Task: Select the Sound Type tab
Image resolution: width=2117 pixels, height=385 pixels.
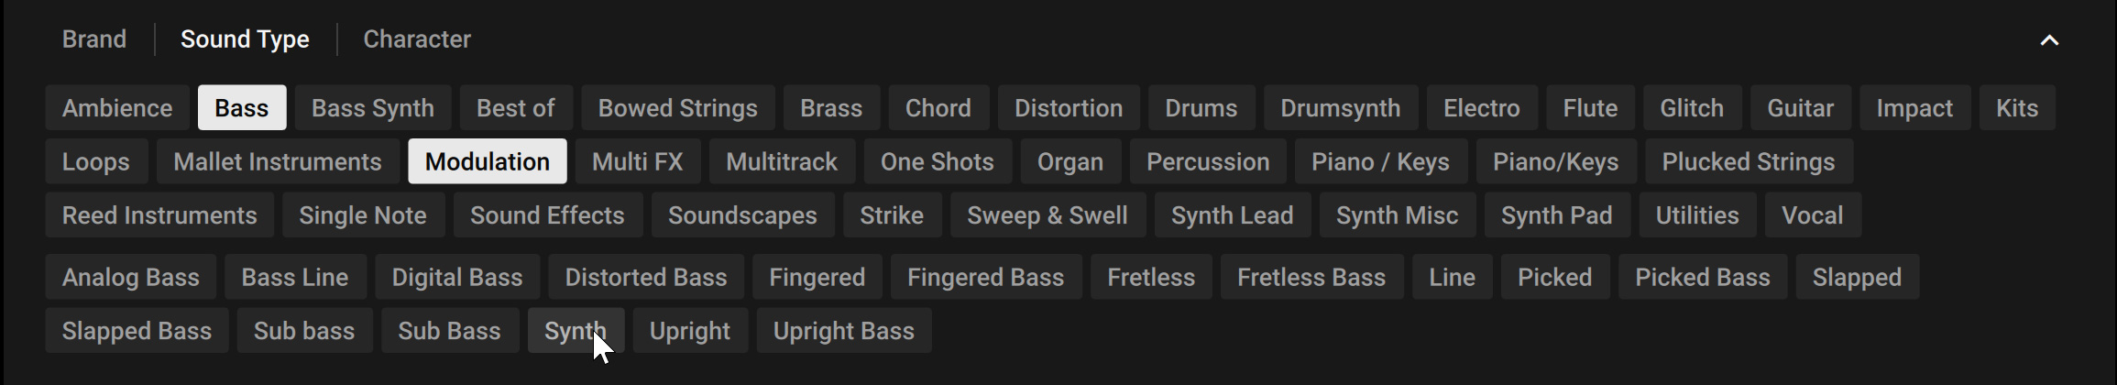Action: coord(245,39)
